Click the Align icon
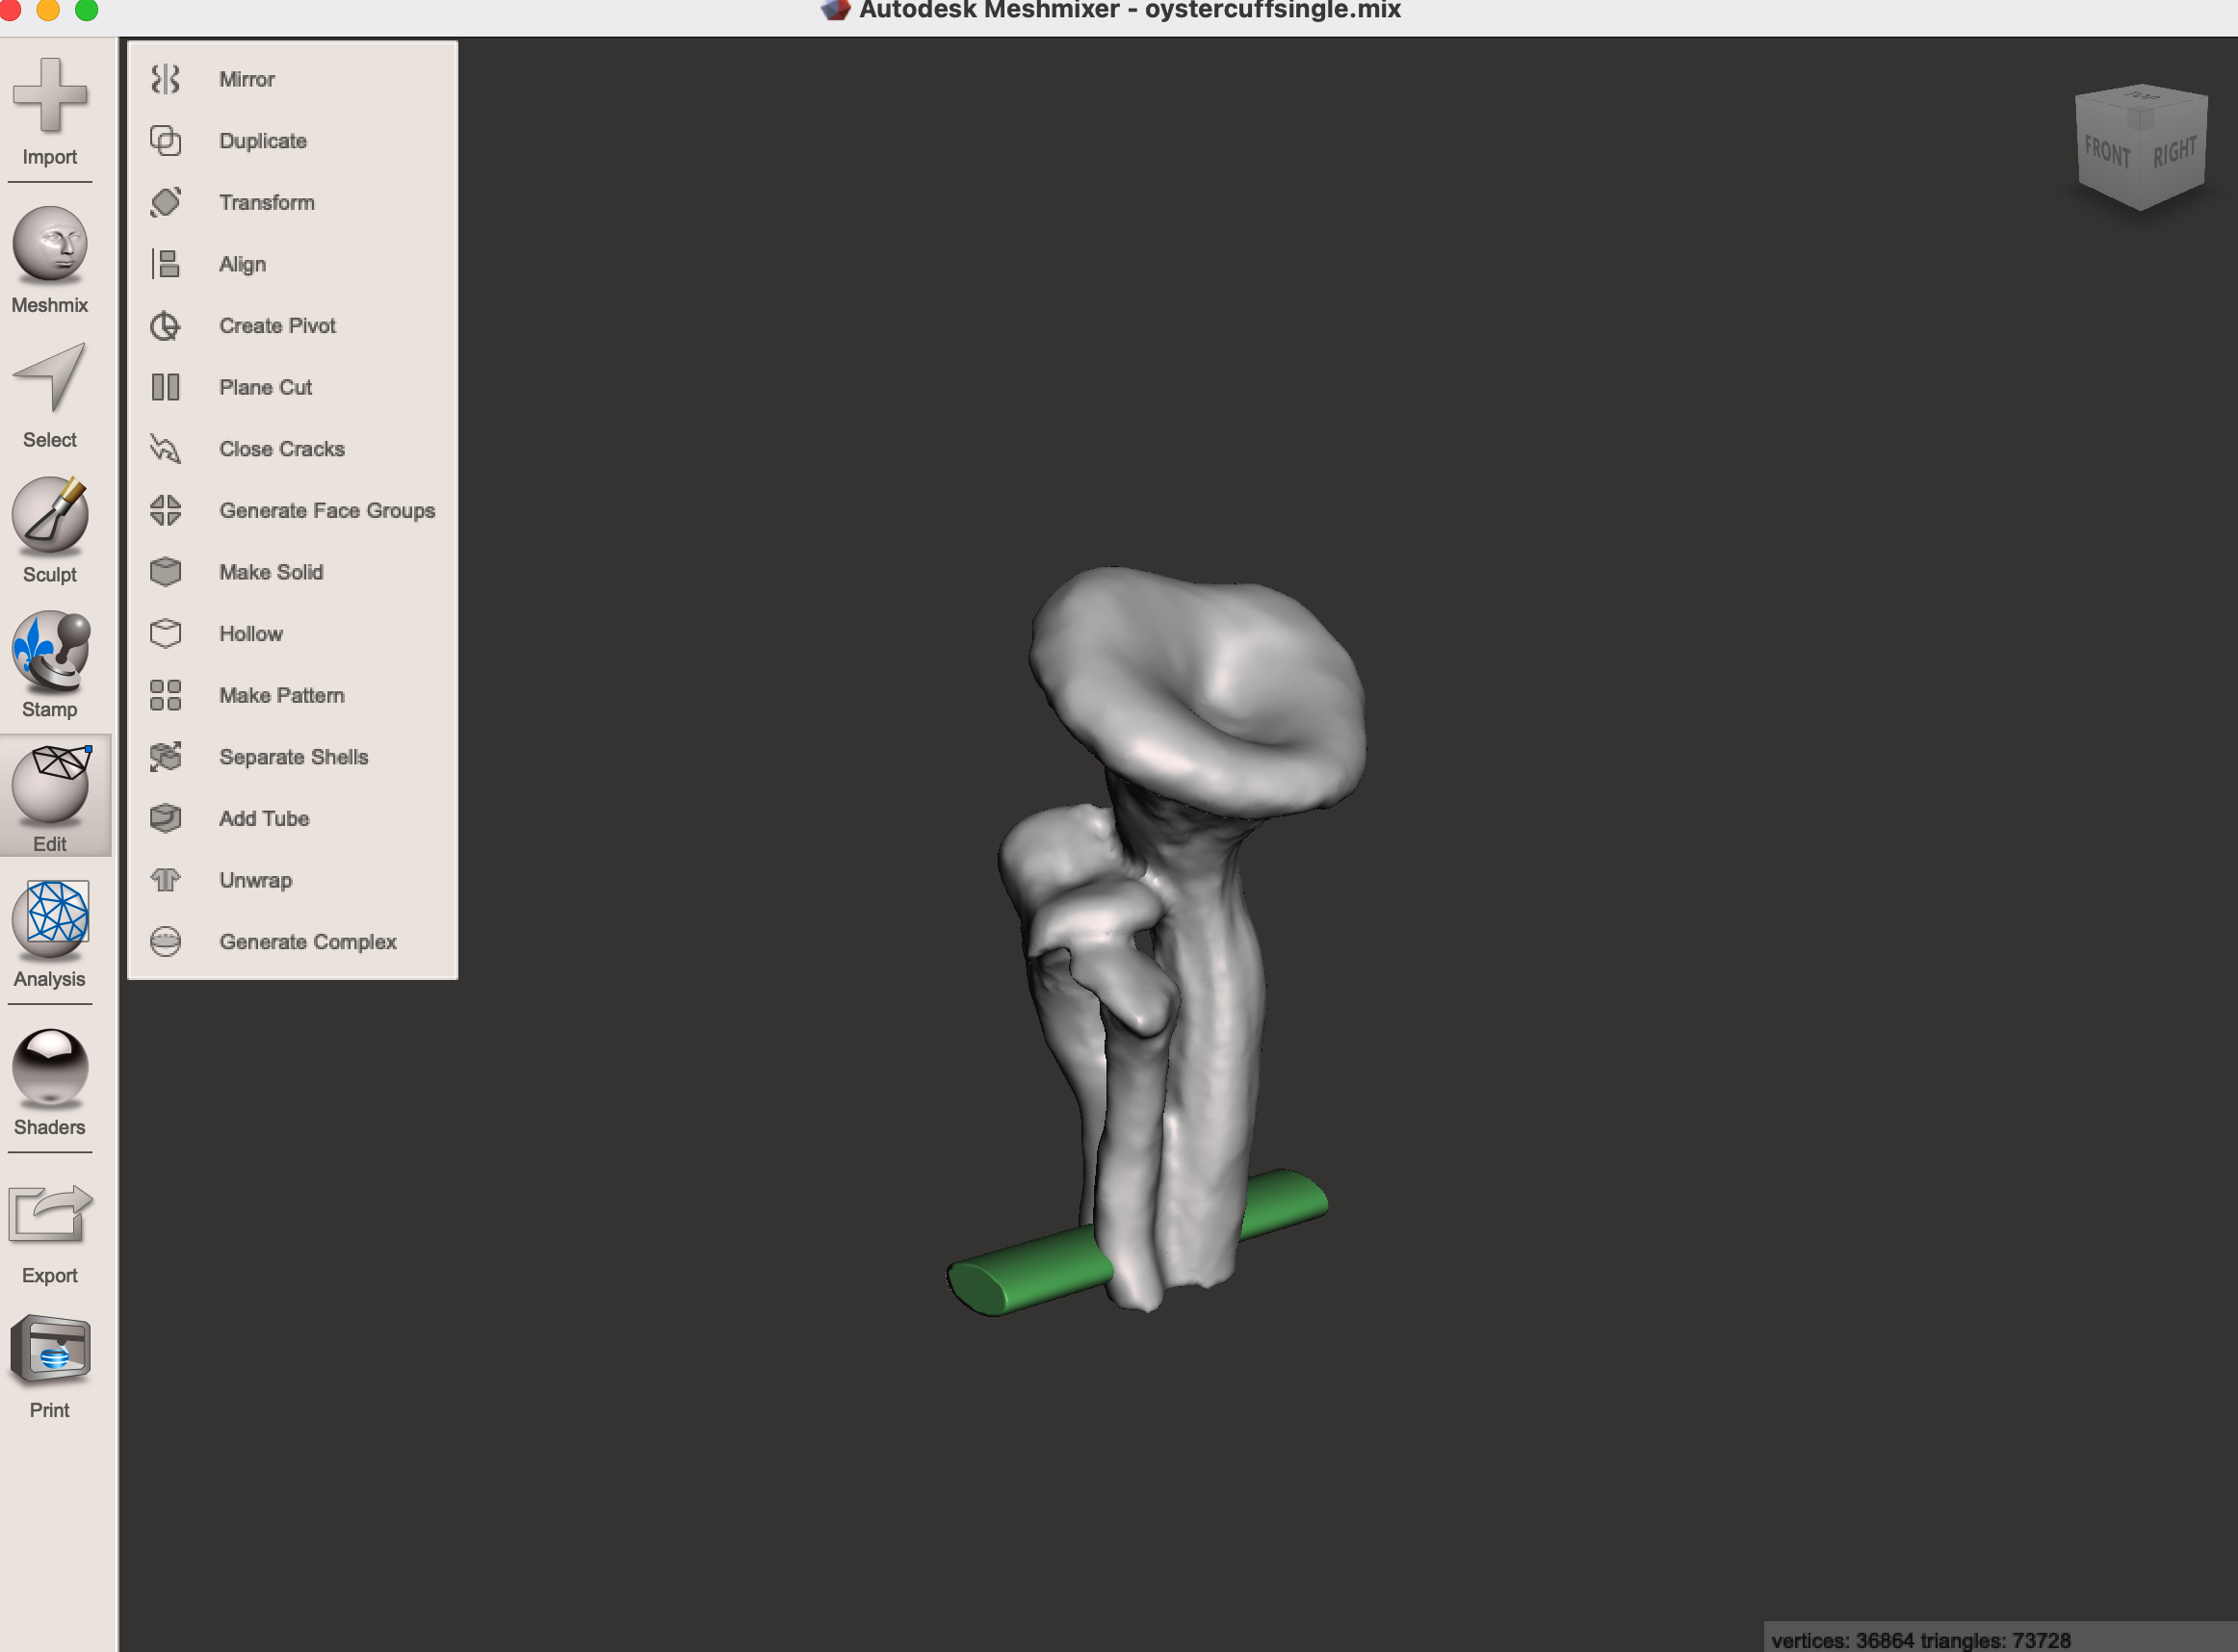Image resolution: width=2238 pixels, height=1652 pixels. pos(165,264)
